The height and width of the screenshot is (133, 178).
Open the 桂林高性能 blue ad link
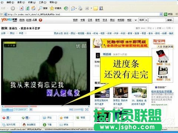(162, 92)
